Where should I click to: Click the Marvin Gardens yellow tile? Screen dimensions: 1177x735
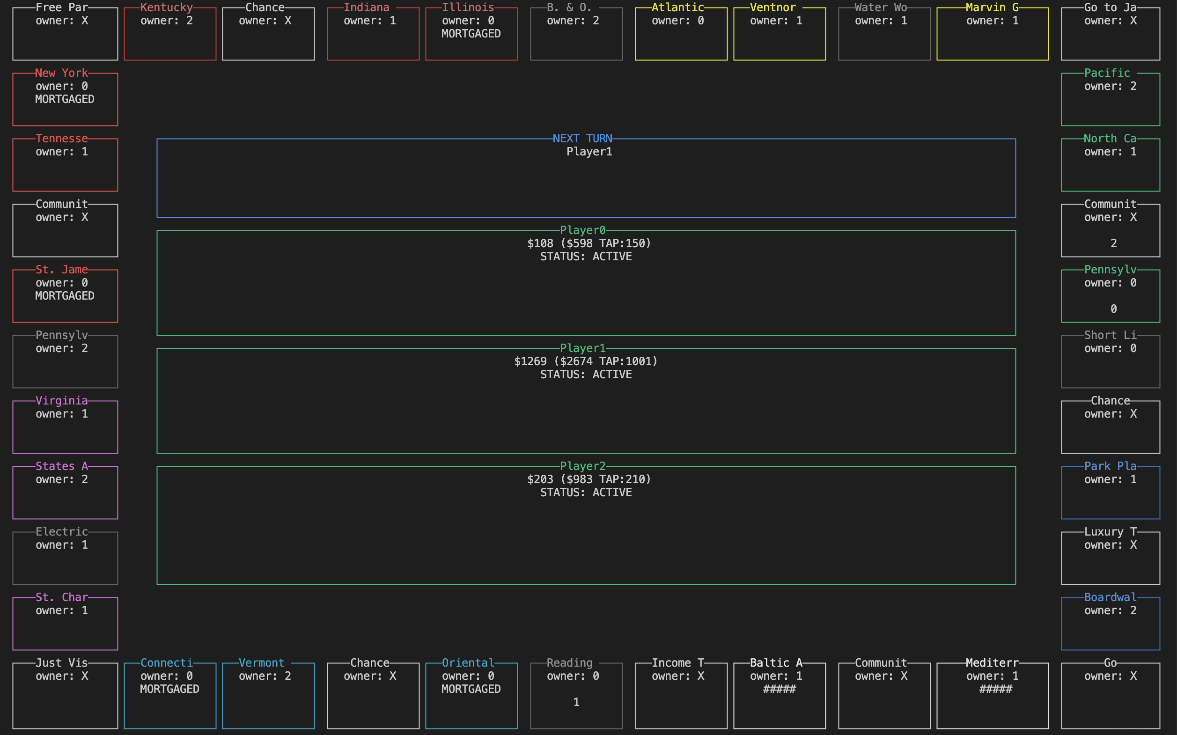click(x=992, y=34)
